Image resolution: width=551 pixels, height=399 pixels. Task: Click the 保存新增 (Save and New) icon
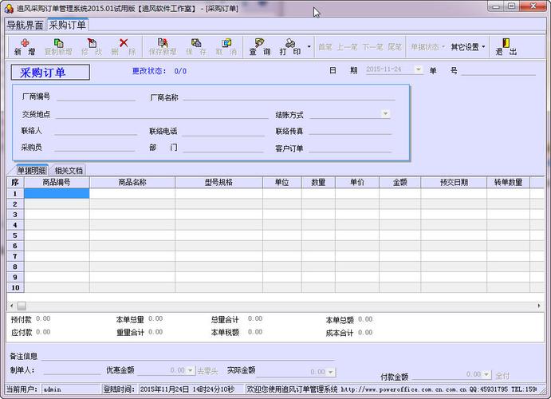click(x=163, y=47)
